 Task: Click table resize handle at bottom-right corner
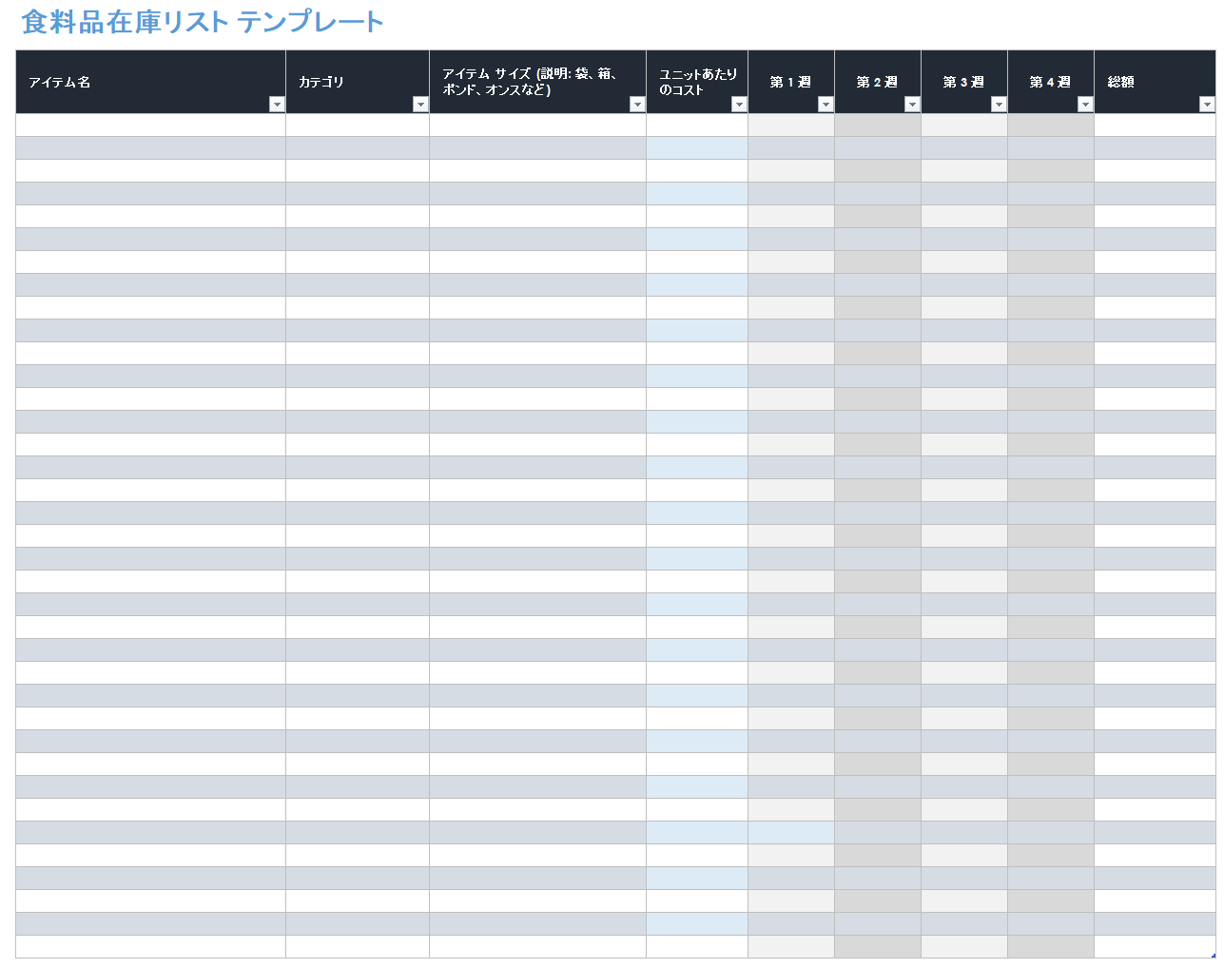pos(1214,956)
